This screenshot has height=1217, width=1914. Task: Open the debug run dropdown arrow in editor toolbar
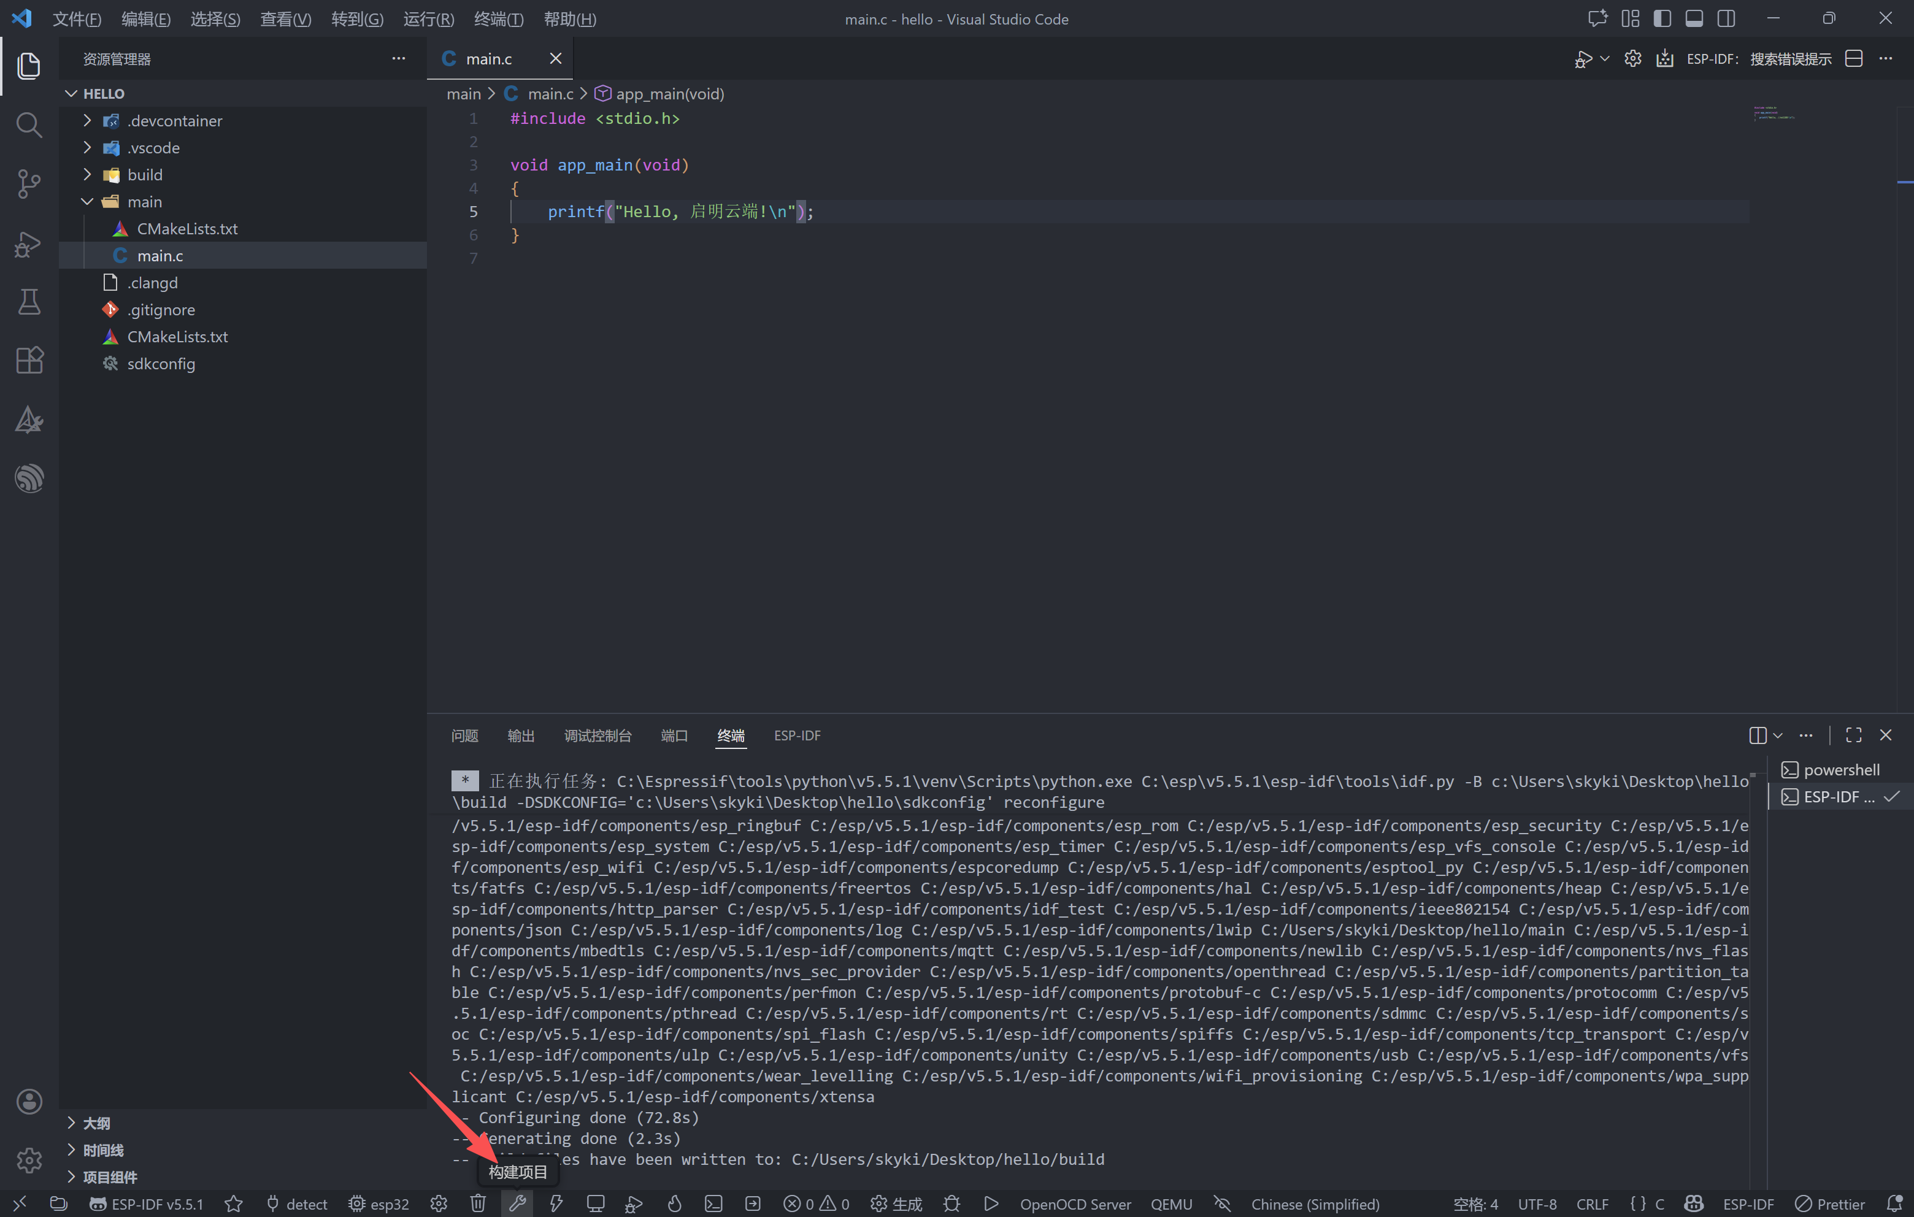click(x=1605, y=59)
